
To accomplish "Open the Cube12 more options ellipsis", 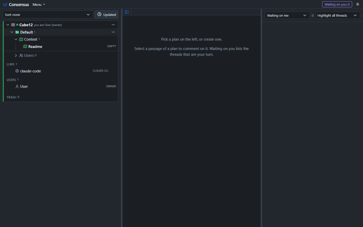I will [113, 25].
